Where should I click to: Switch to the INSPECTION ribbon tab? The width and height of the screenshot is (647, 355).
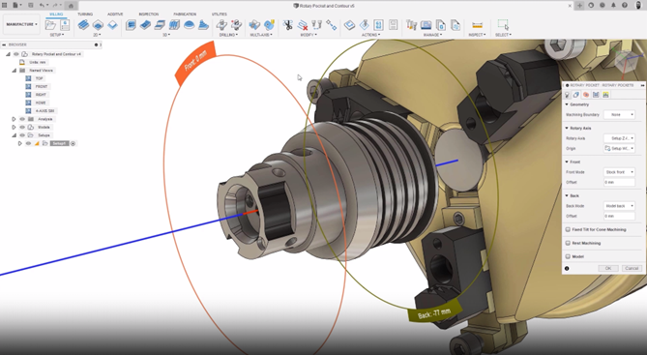(149, 15)
